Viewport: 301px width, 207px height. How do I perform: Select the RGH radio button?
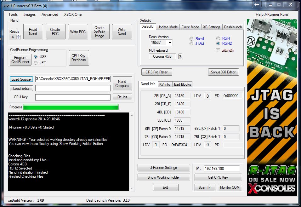click(x=218, y=38)
